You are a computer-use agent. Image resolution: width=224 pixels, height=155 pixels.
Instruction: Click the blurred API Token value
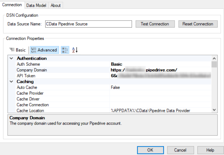pyautogui.click(x=161, y=76)
